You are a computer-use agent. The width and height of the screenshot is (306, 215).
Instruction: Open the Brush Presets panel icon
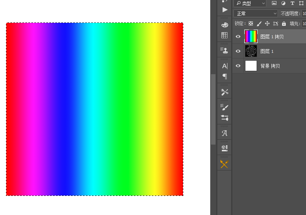pos(224,107)
